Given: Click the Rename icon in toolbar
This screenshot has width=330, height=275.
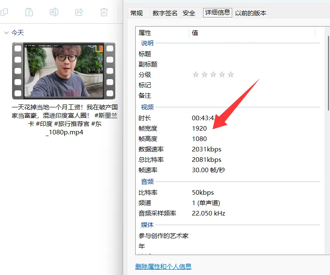Looking at the screenshot, I should [x=54, y=12].
